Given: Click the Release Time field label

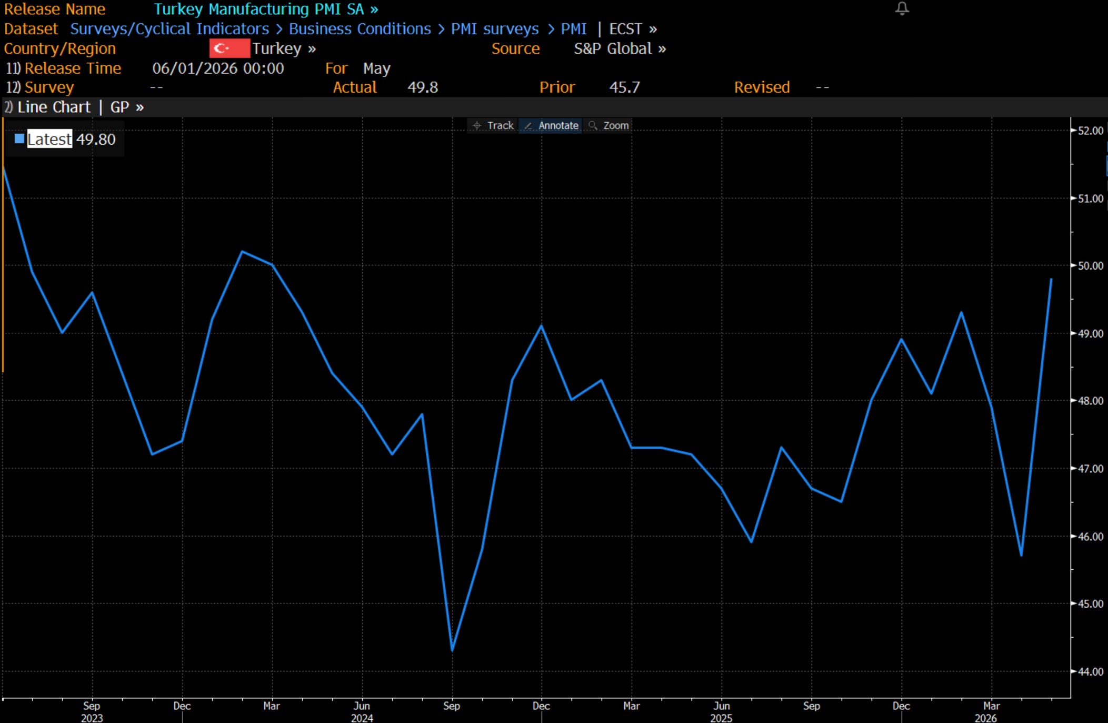Looking at the screenshot, I should coord(73,68).
